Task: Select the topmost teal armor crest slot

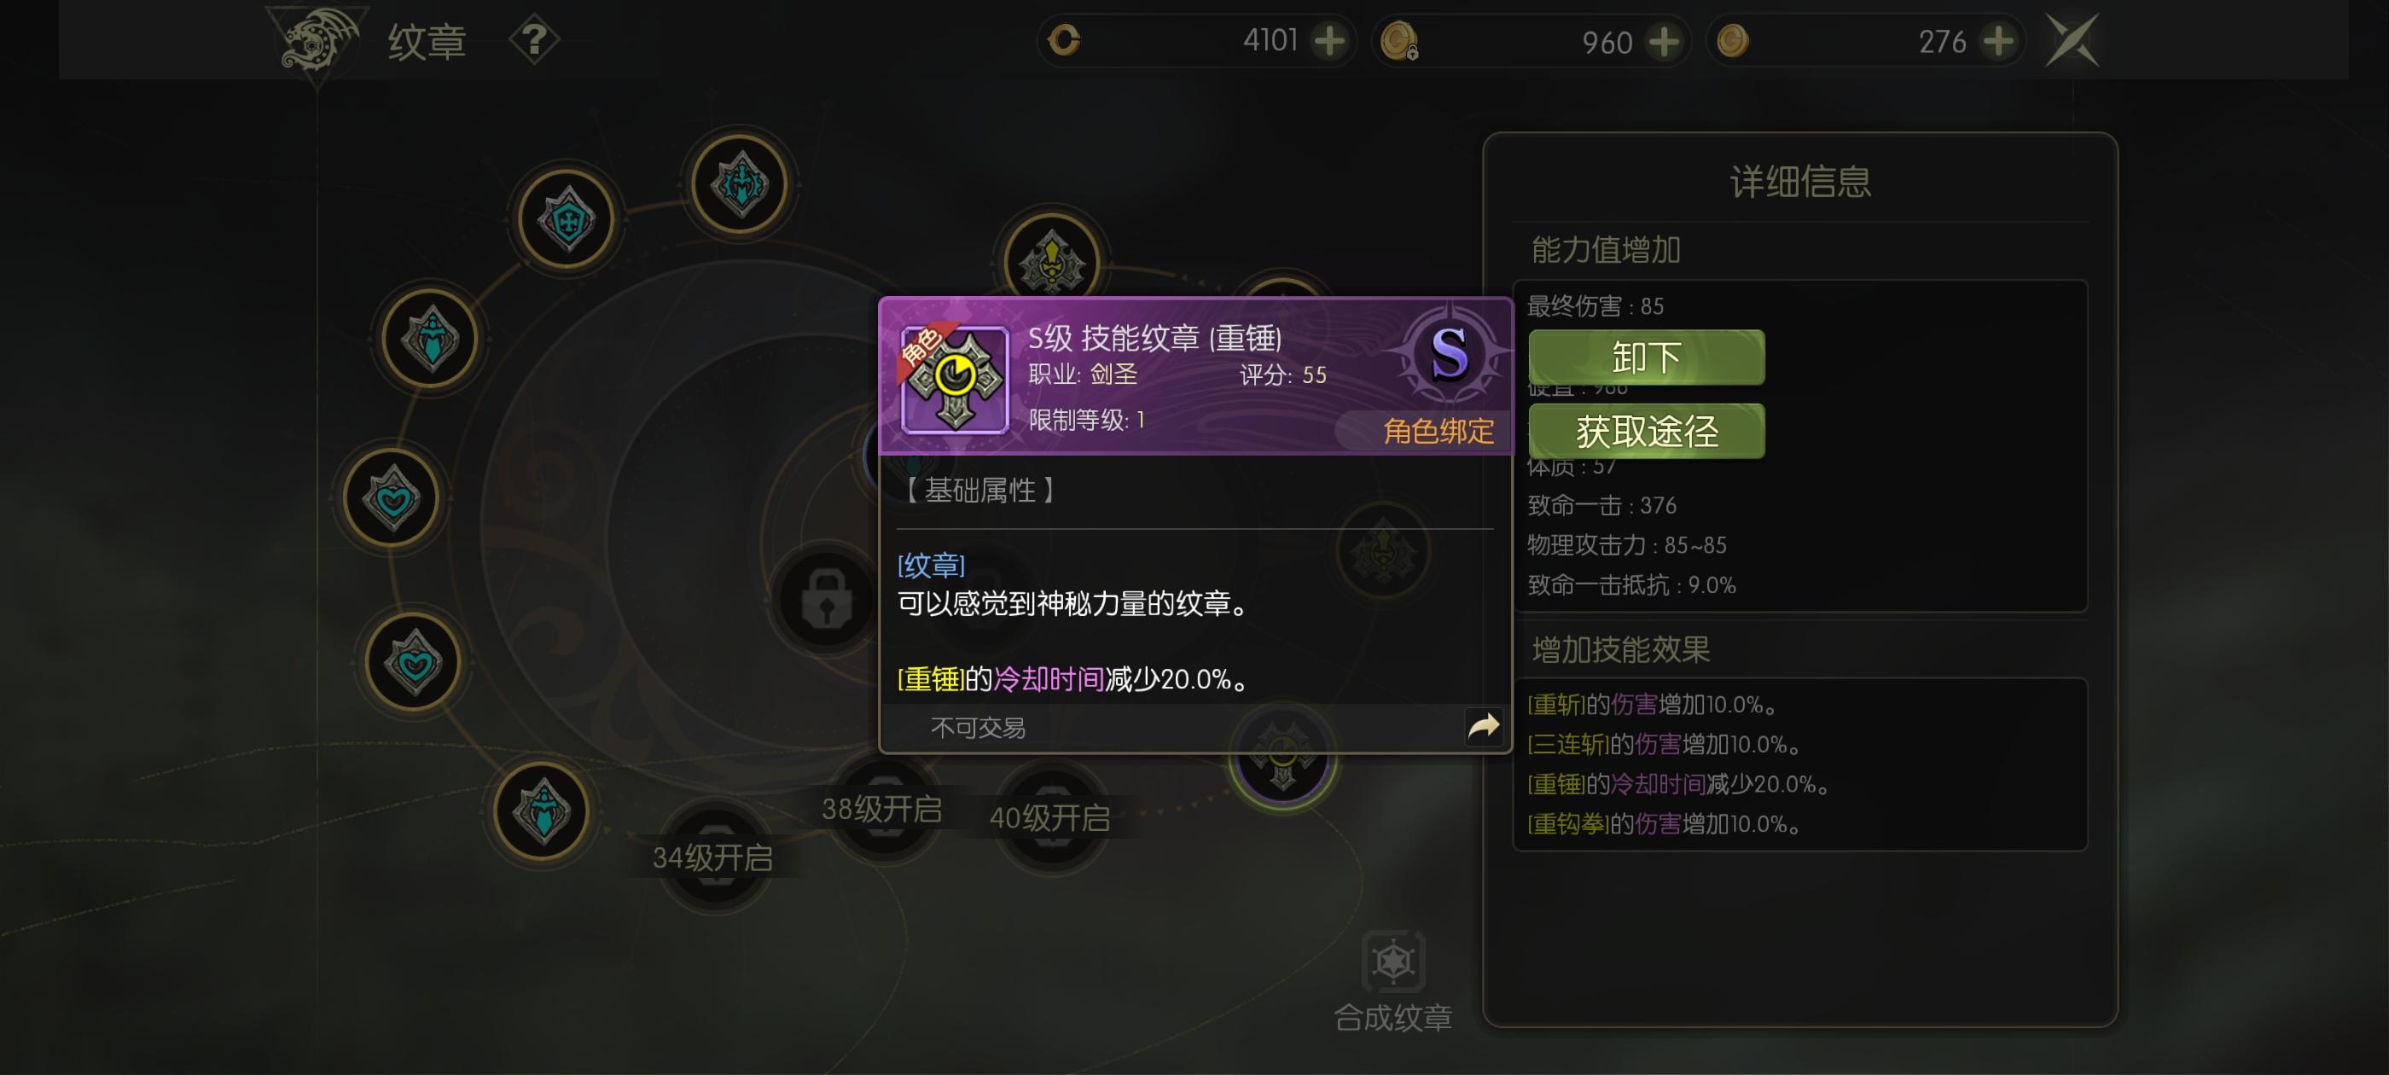Action: click(740, 183)
